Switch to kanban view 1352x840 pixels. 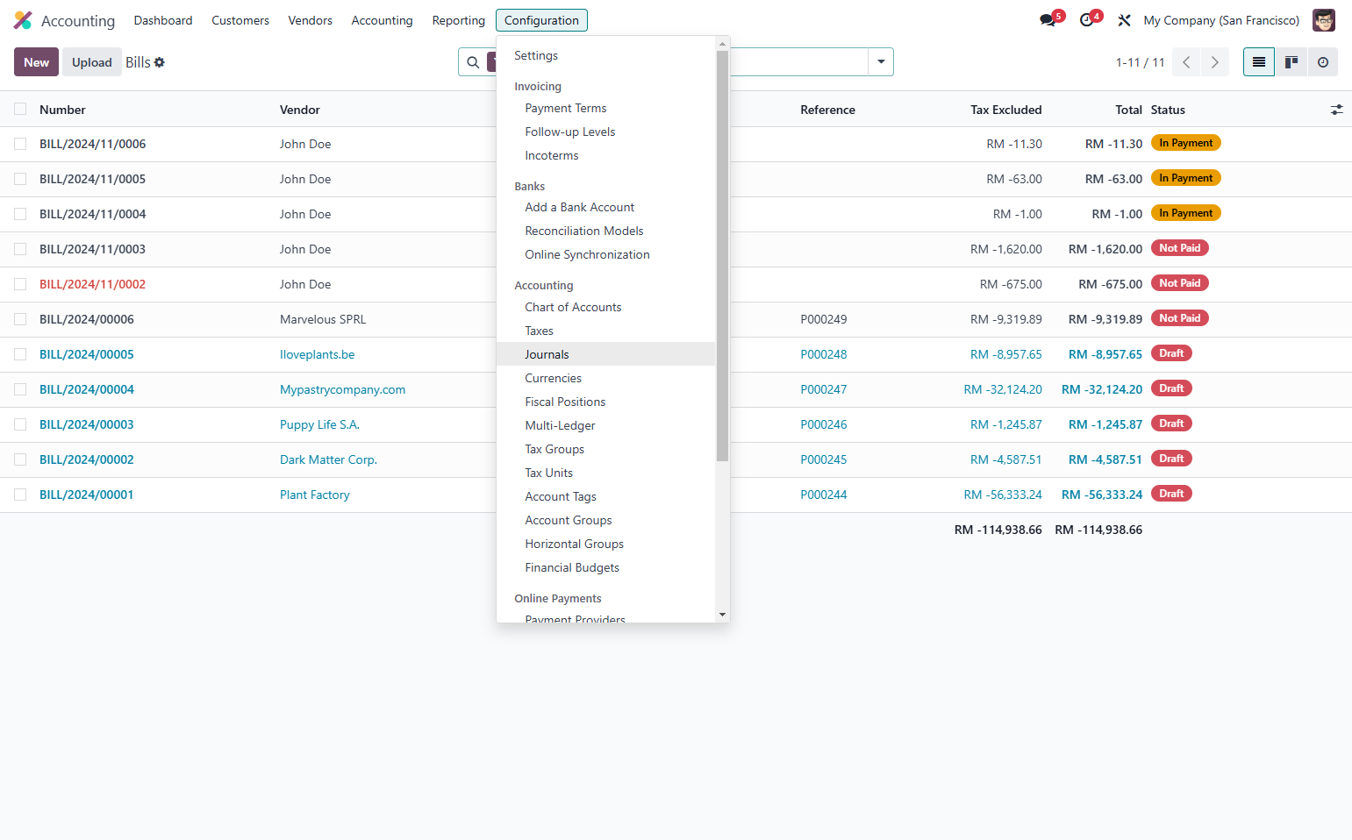pyautogui.click(x=1291, y=62)
